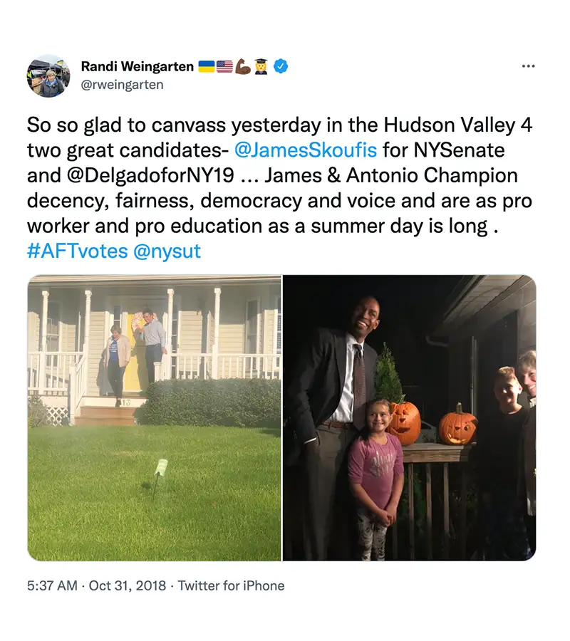
Task: Open the @JamesSkoufis mention link
Action: pos(306,150)
